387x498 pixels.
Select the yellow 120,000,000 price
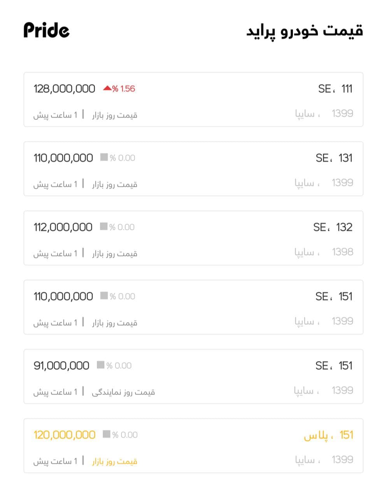click(x=64, y=435)
